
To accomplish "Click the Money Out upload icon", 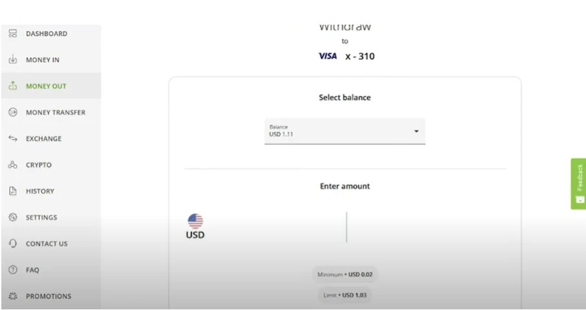I will 12,86.
